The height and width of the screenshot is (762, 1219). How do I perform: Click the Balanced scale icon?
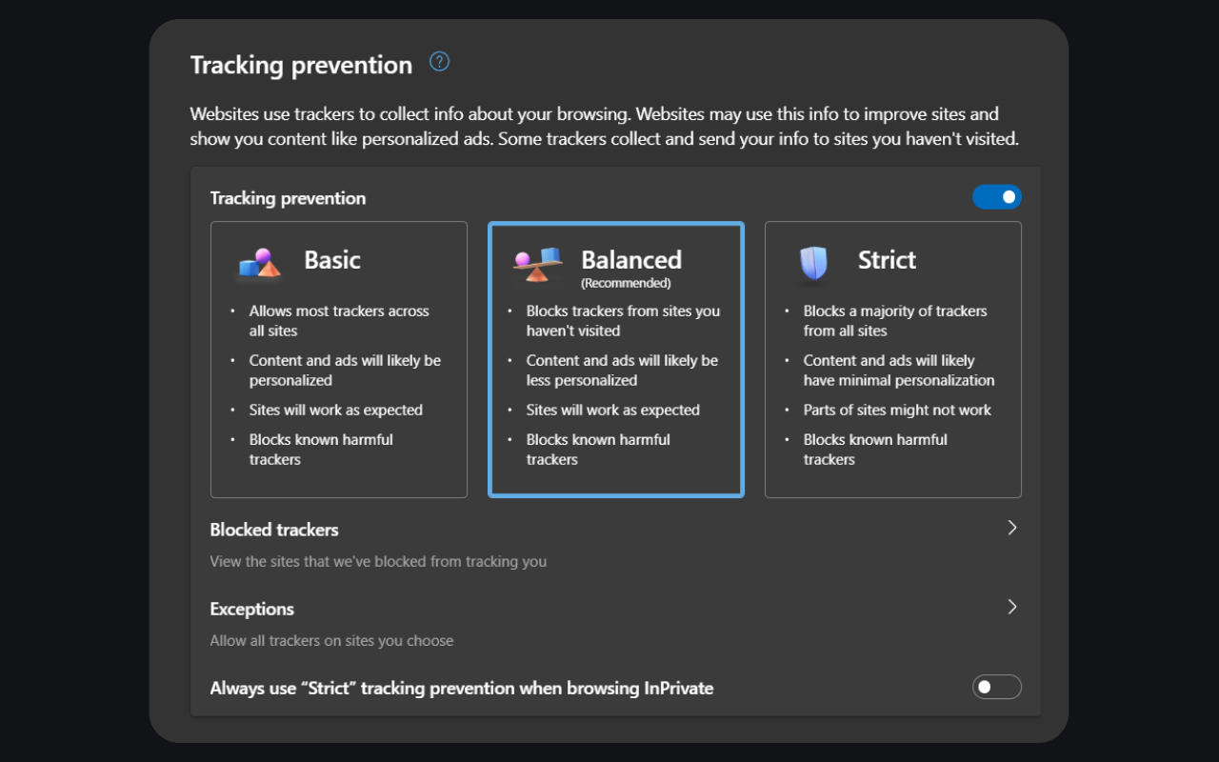[x=537, y=264]
